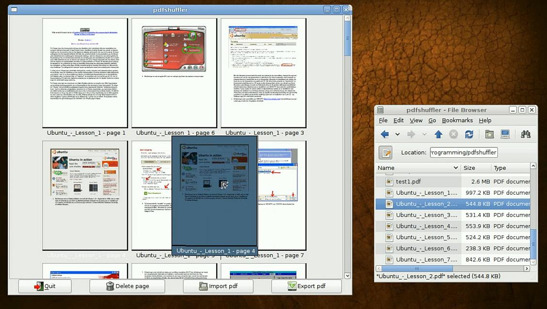Image resolution: width=547 pixels, height=309 pixels.
Task: Select Ubuntu_-_Lesson_7 file row
Action: tap(453, 260)
